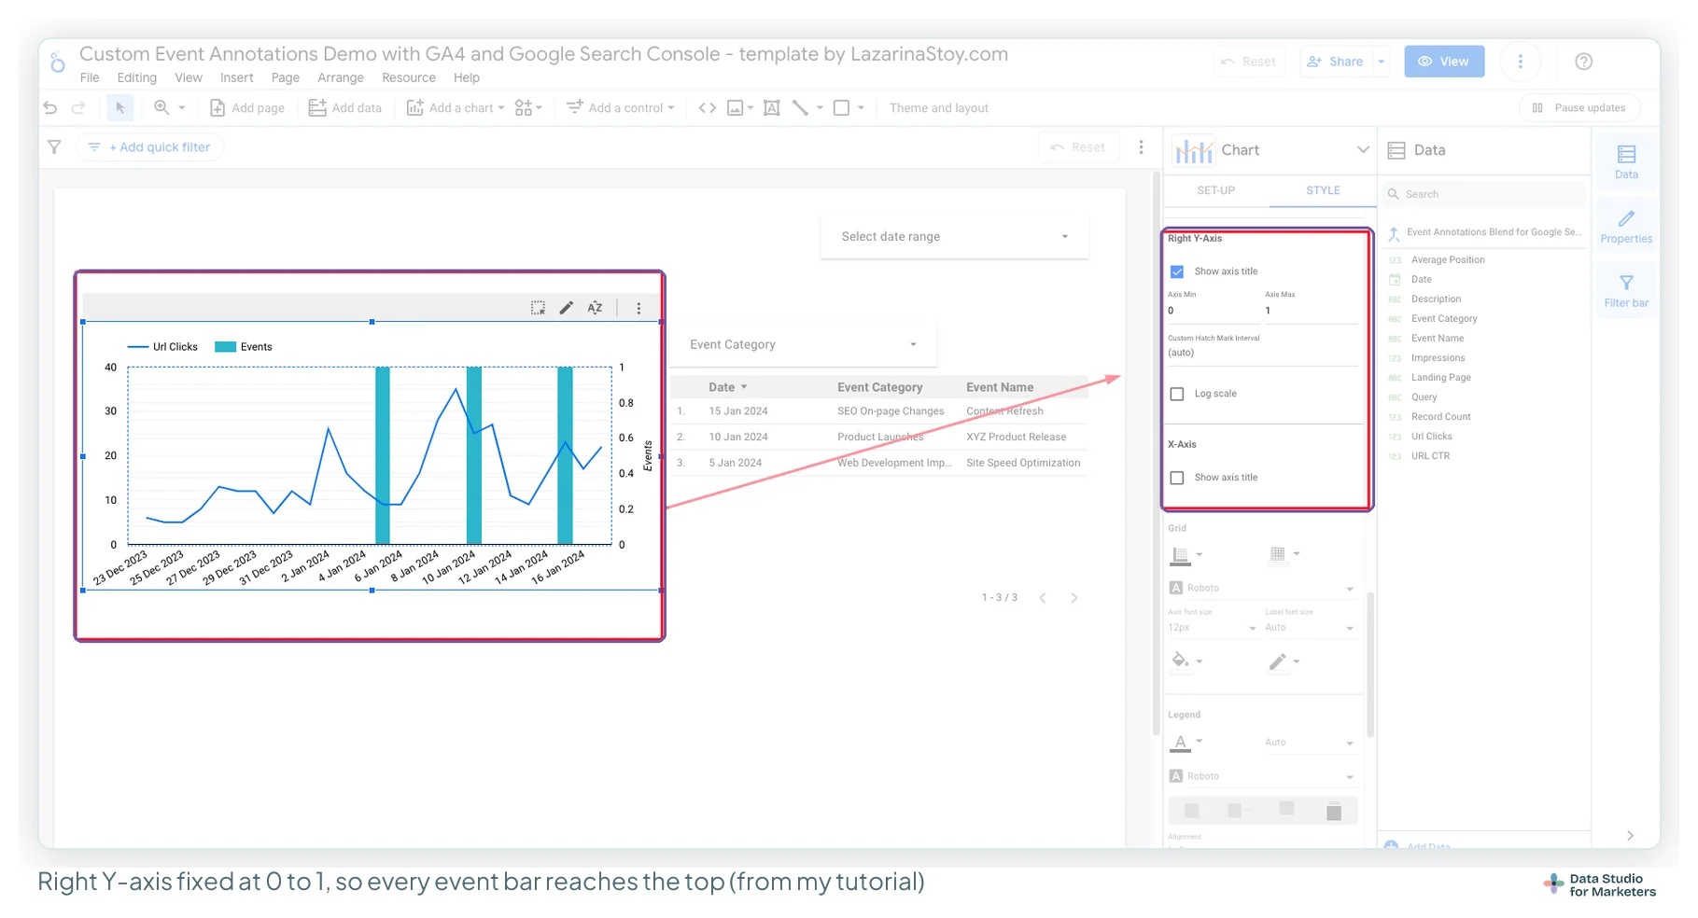This screenshot has height=918, width=1698.
Task: Click the community visualizations icon
Action: coord(524,108)
